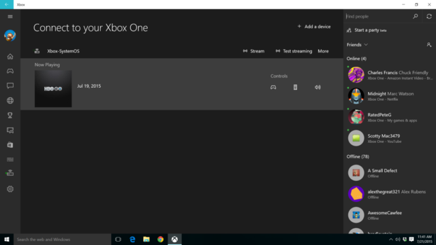Open Game DVR icon in the sidebar
436x245 pixels.
10,130
